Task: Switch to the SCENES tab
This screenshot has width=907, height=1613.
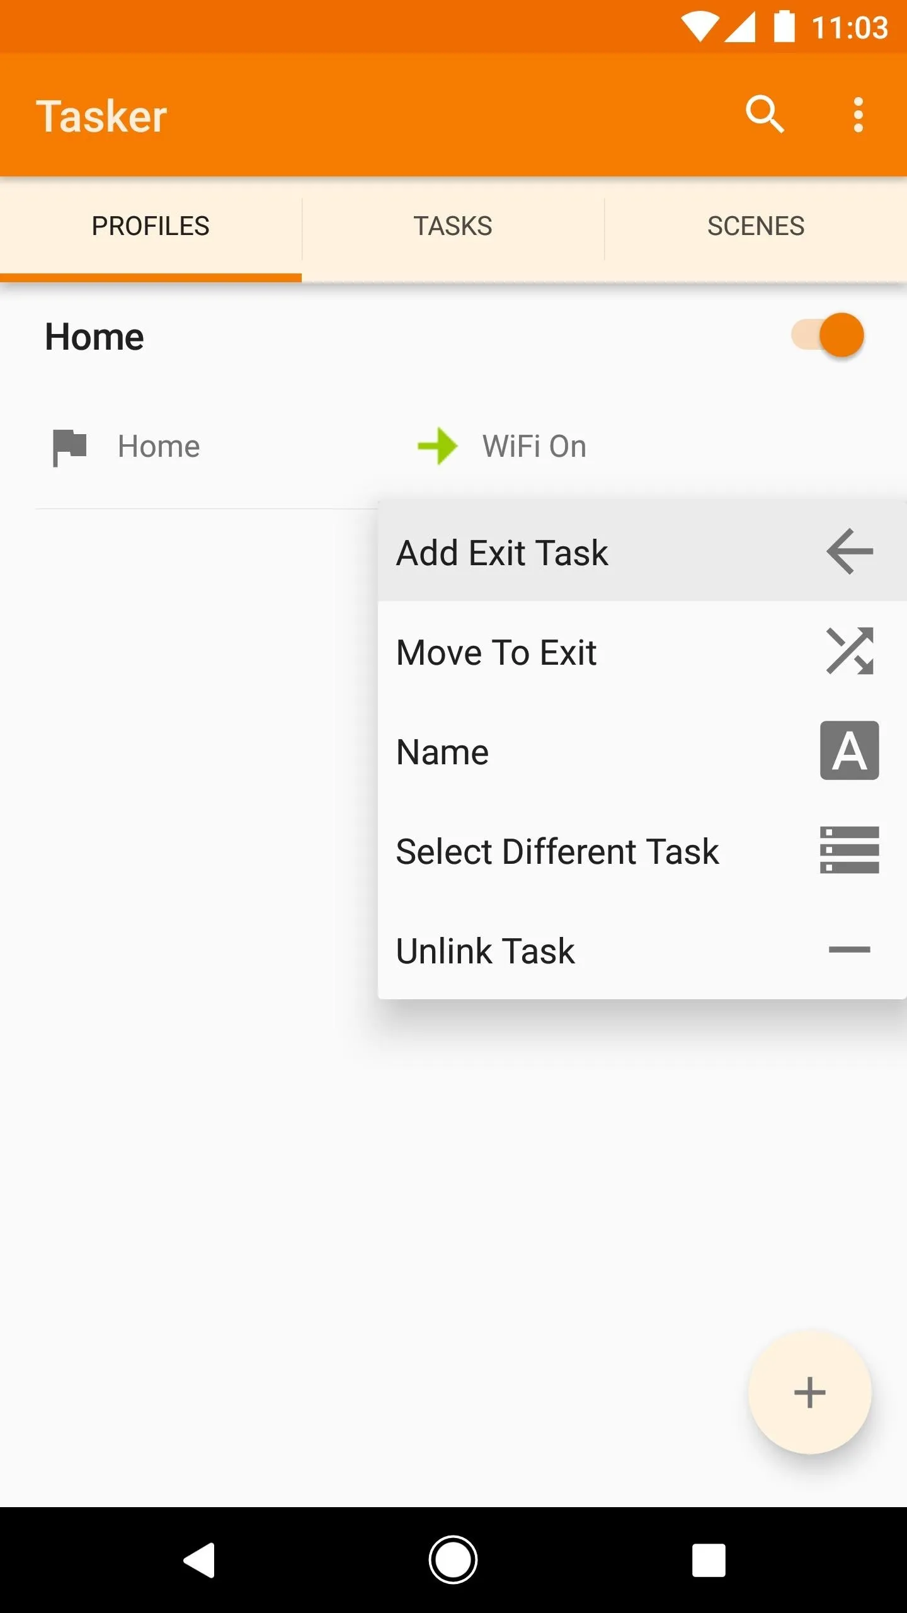Action: click(x=756, y=226)
